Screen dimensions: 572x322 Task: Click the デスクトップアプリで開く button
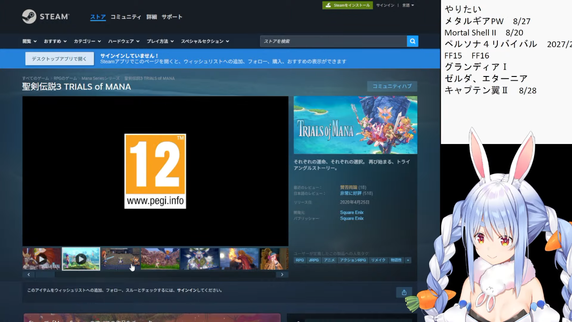(x=59, y=59)
